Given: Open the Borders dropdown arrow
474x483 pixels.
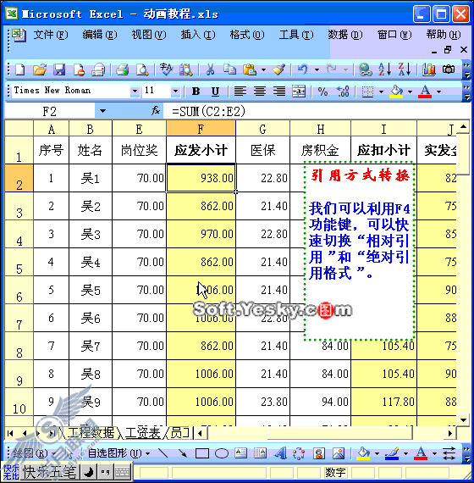Looking at the screenshot, I should [x=381, y=92].
